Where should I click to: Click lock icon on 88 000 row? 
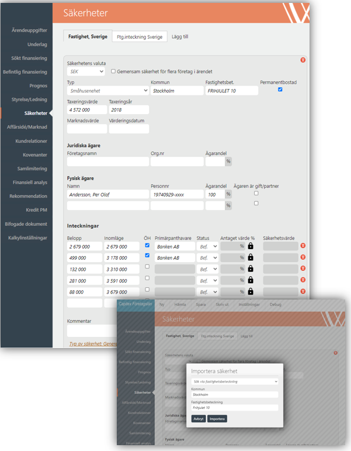point(251,291)
